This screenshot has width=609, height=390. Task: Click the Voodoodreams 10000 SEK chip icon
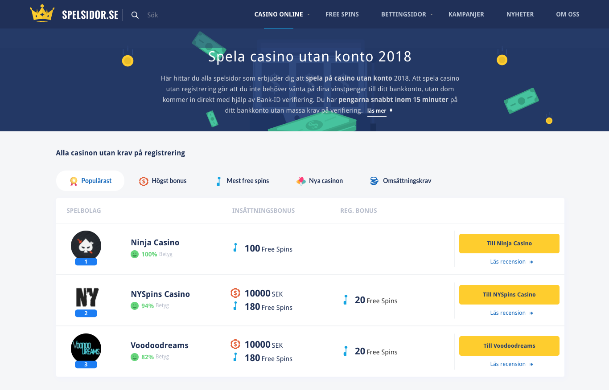pos(235,344)
